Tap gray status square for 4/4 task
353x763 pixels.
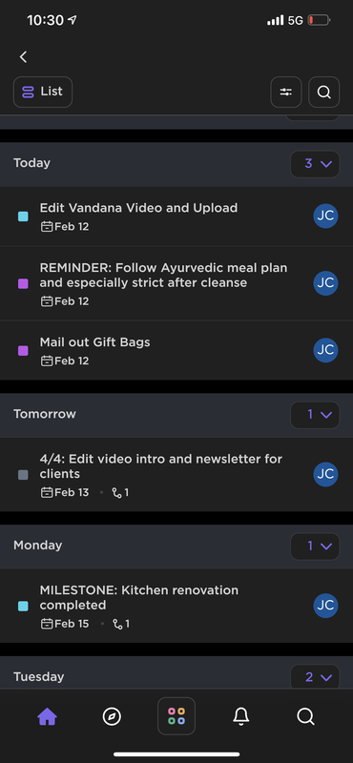(23, 475)
